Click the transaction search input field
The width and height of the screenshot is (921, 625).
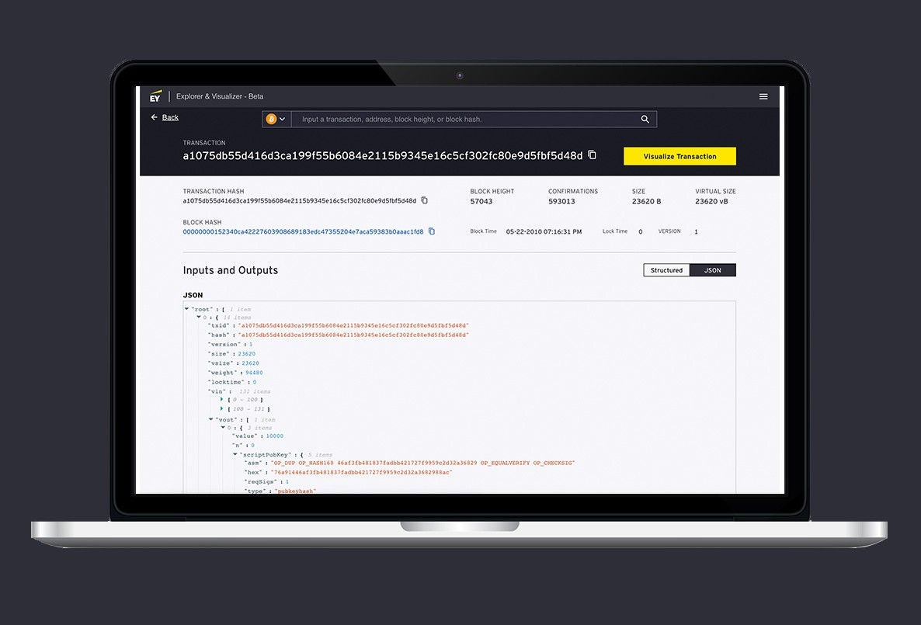point(466,120)
